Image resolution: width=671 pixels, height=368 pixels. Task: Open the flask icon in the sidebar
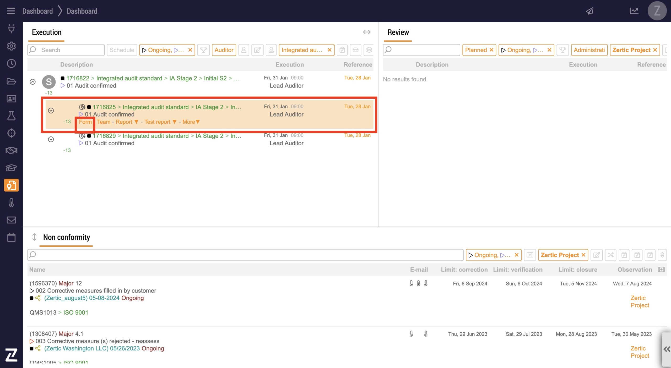[11, 116]
